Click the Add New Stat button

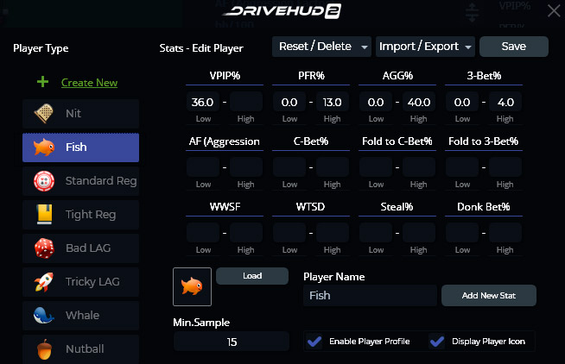tap(489, 296)
